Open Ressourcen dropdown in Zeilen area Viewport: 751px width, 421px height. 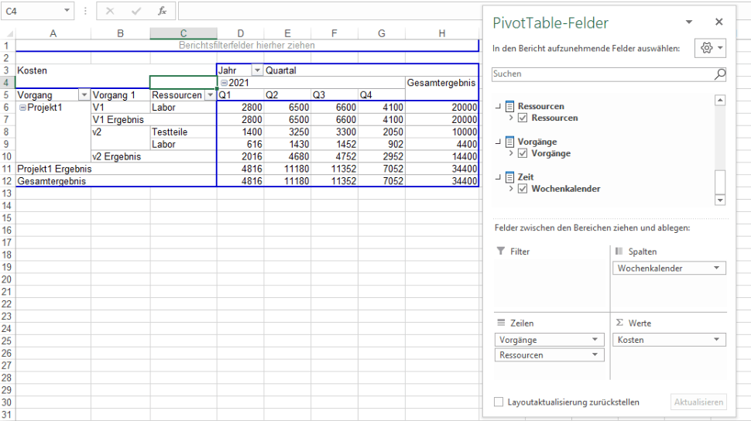(595, 355)
